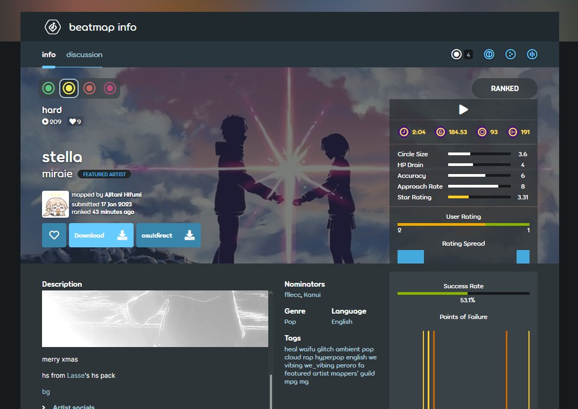This screenshot has width=578, height=409.
Task: Click the circle count icon 93
Action: (x=482, y=132)
